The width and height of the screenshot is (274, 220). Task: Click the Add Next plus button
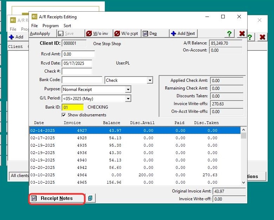(x=184, y=33)
